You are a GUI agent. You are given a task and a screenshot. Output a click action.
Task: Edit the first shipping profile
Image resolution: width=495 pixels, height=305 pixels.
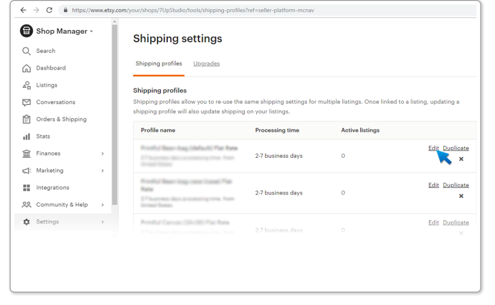pos(434,148)
